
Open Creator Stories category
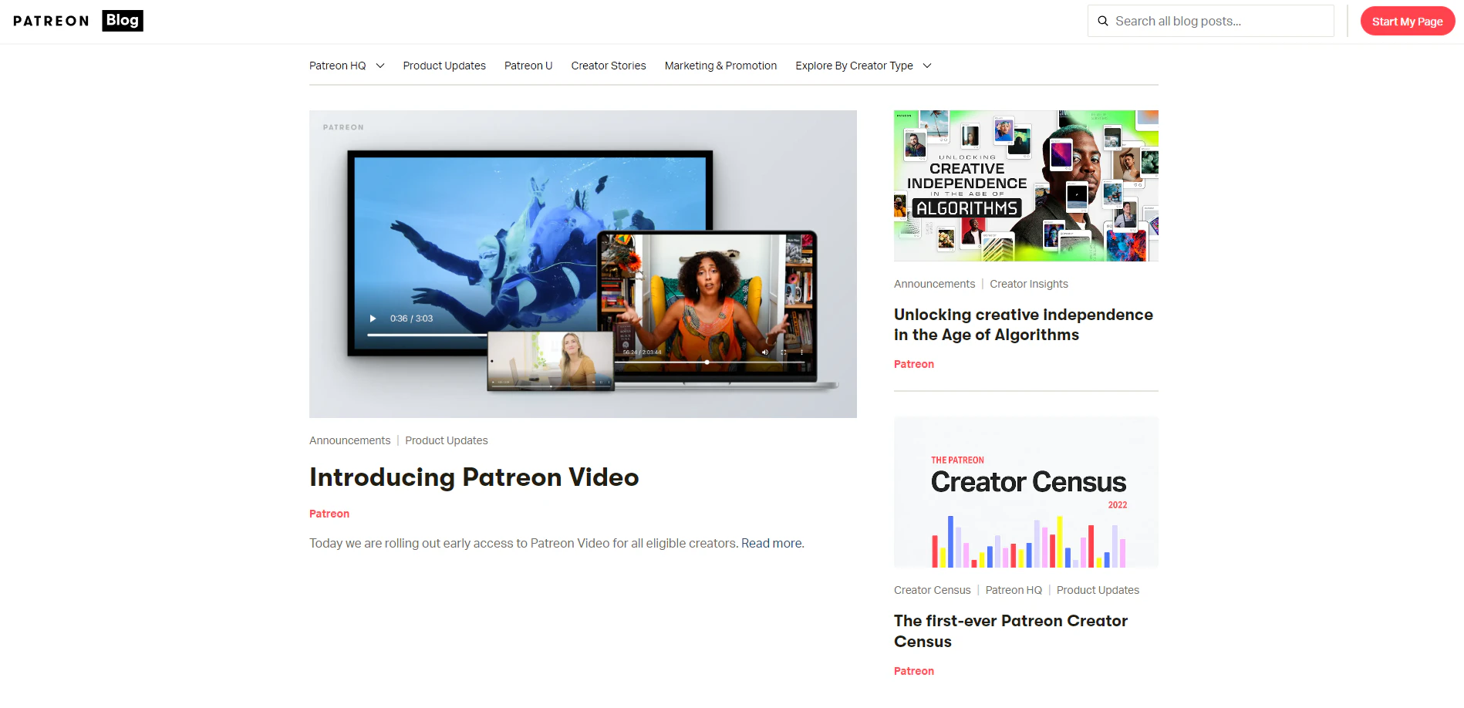tap(609, 66)
